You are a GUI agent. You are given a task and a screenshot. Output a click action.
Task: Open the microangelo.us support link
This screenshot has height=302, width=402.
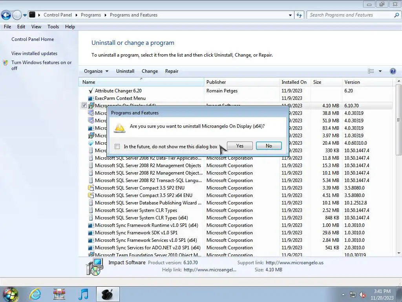[x=294, y=263]
